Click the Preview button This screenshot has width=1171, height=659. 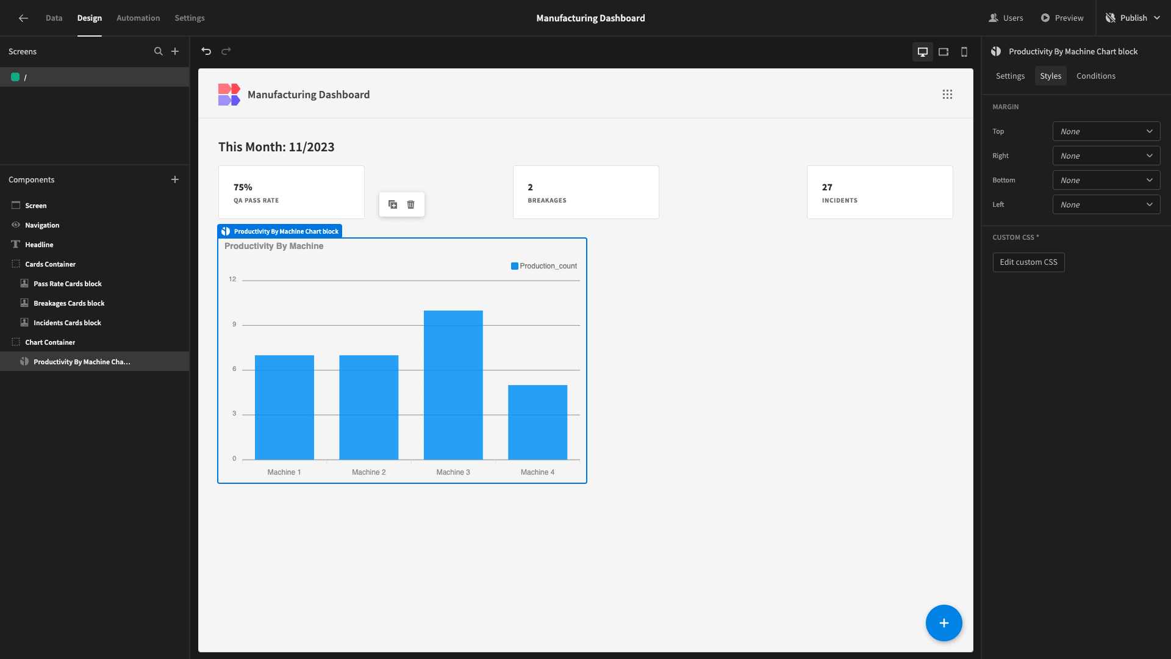pos(1062,18)
